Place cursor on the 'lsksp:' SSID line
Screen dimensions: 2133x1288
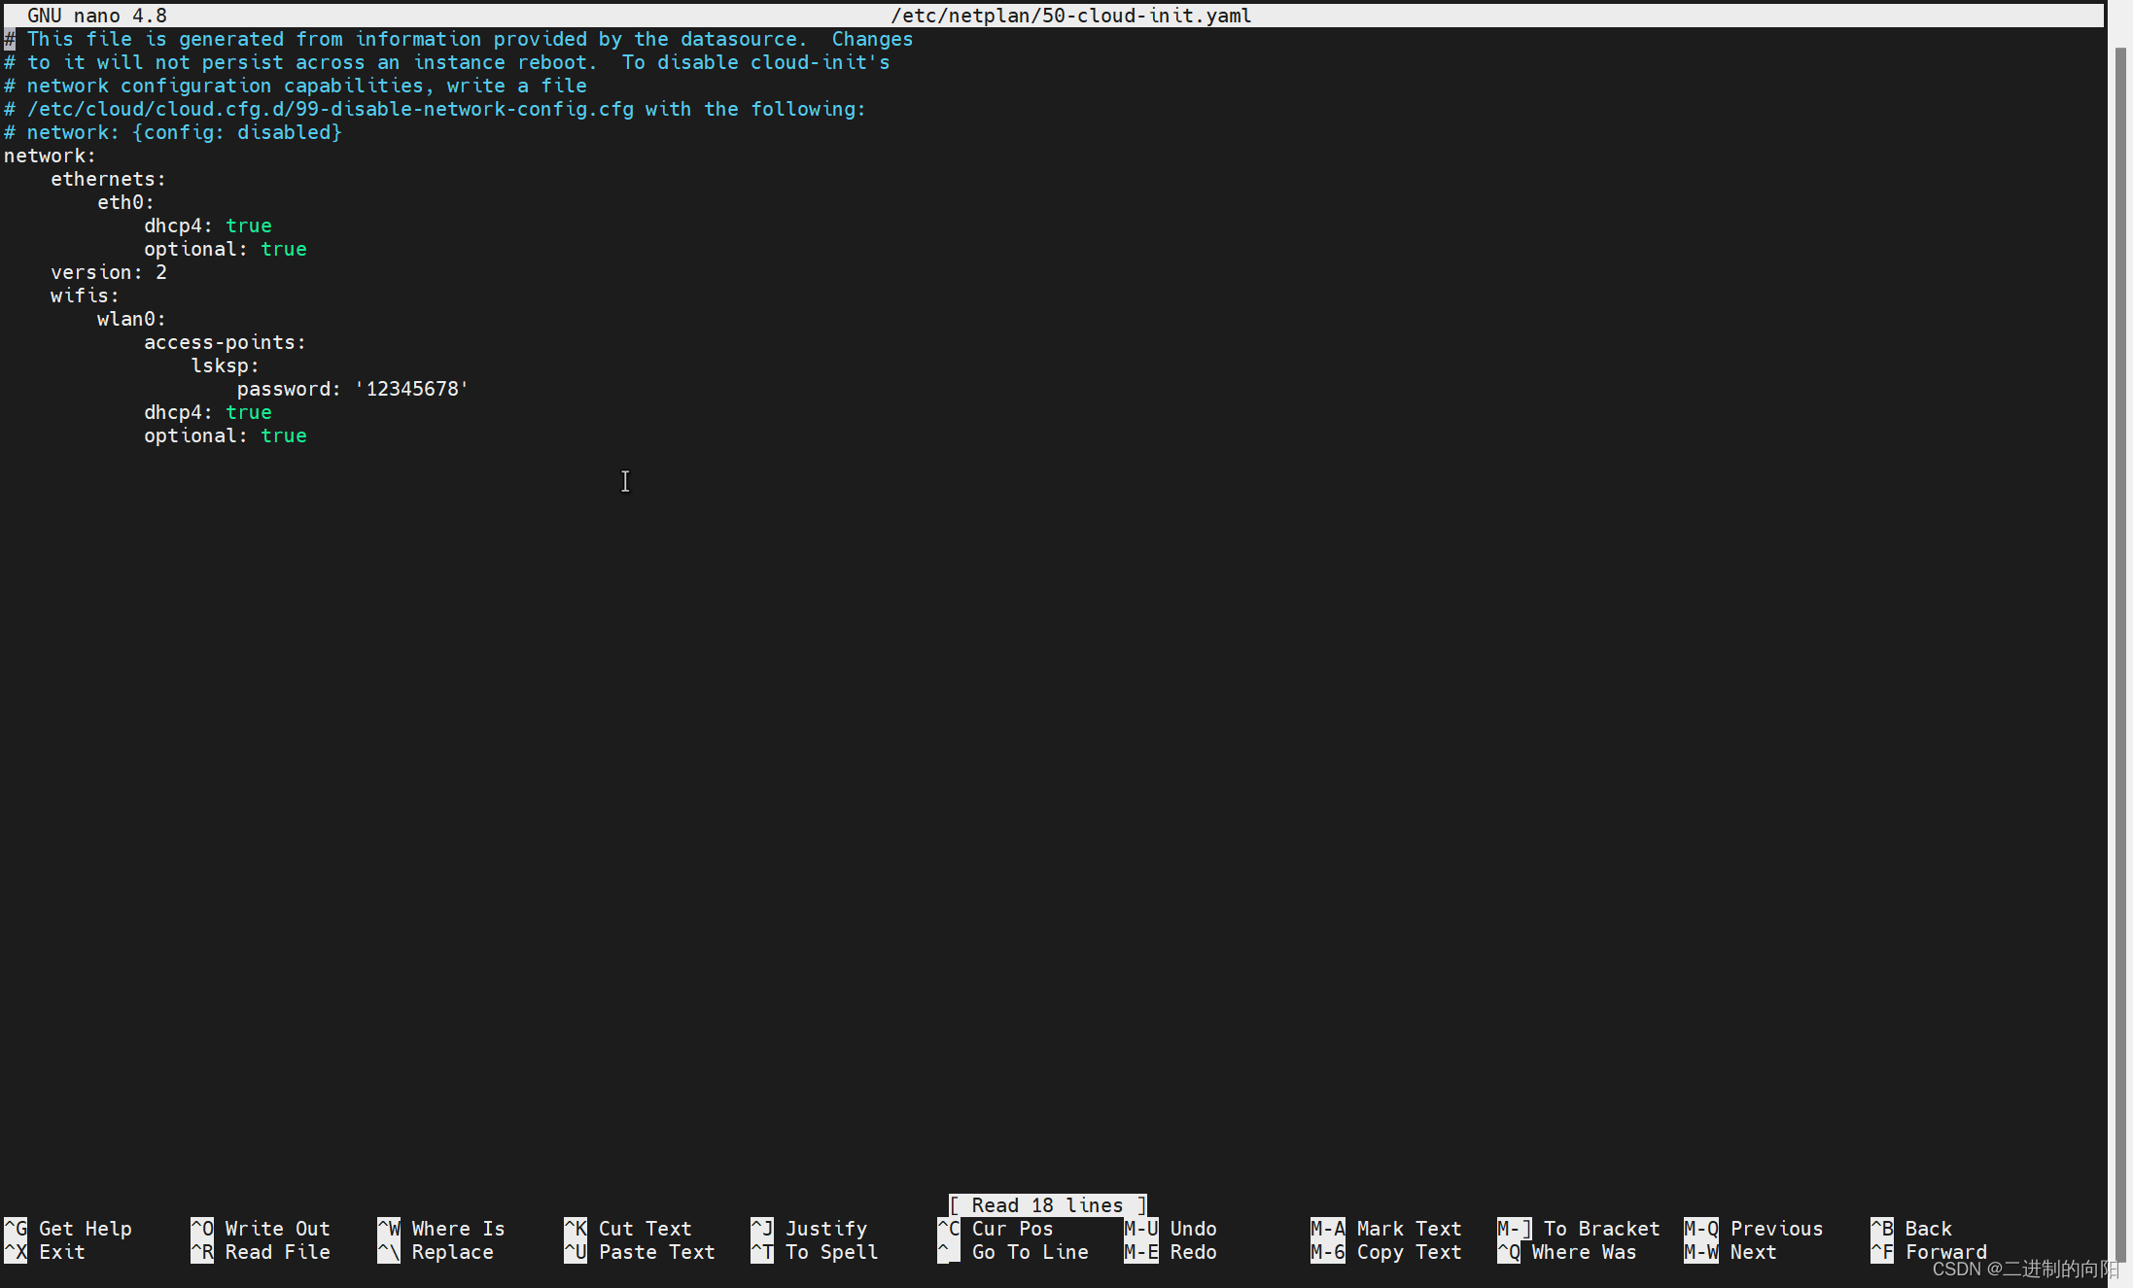[x=226, y=366]
